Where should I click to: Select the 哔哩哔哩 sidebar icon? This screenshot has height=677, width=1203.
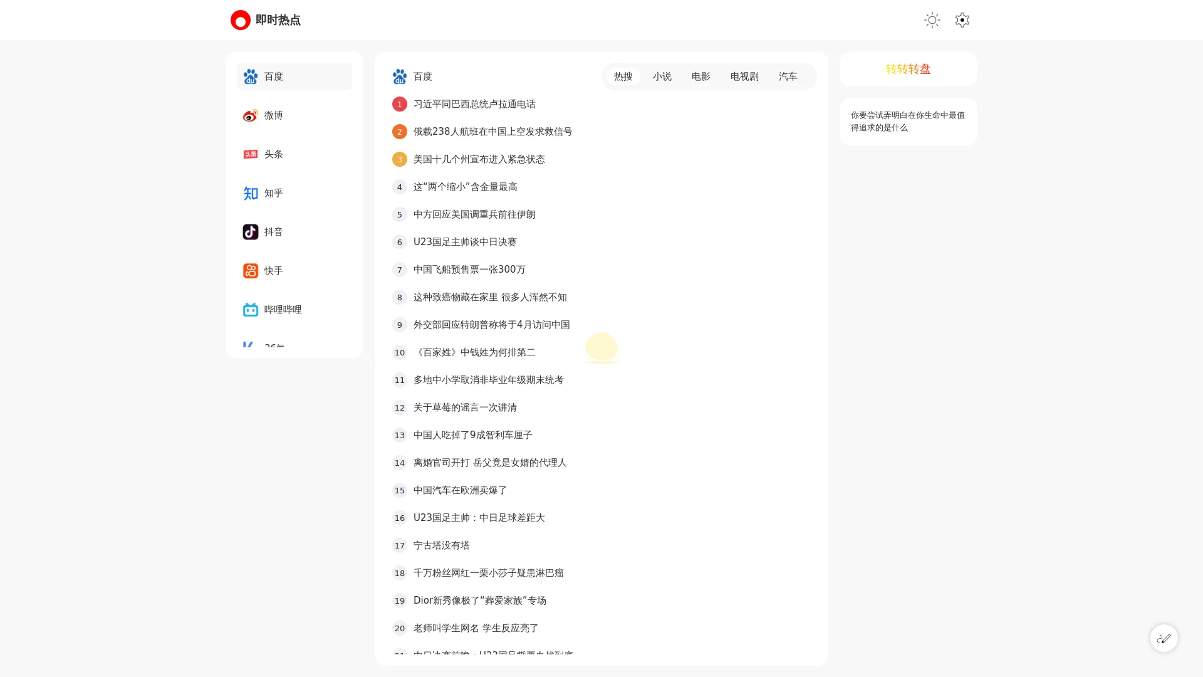[x=250, y=309]
